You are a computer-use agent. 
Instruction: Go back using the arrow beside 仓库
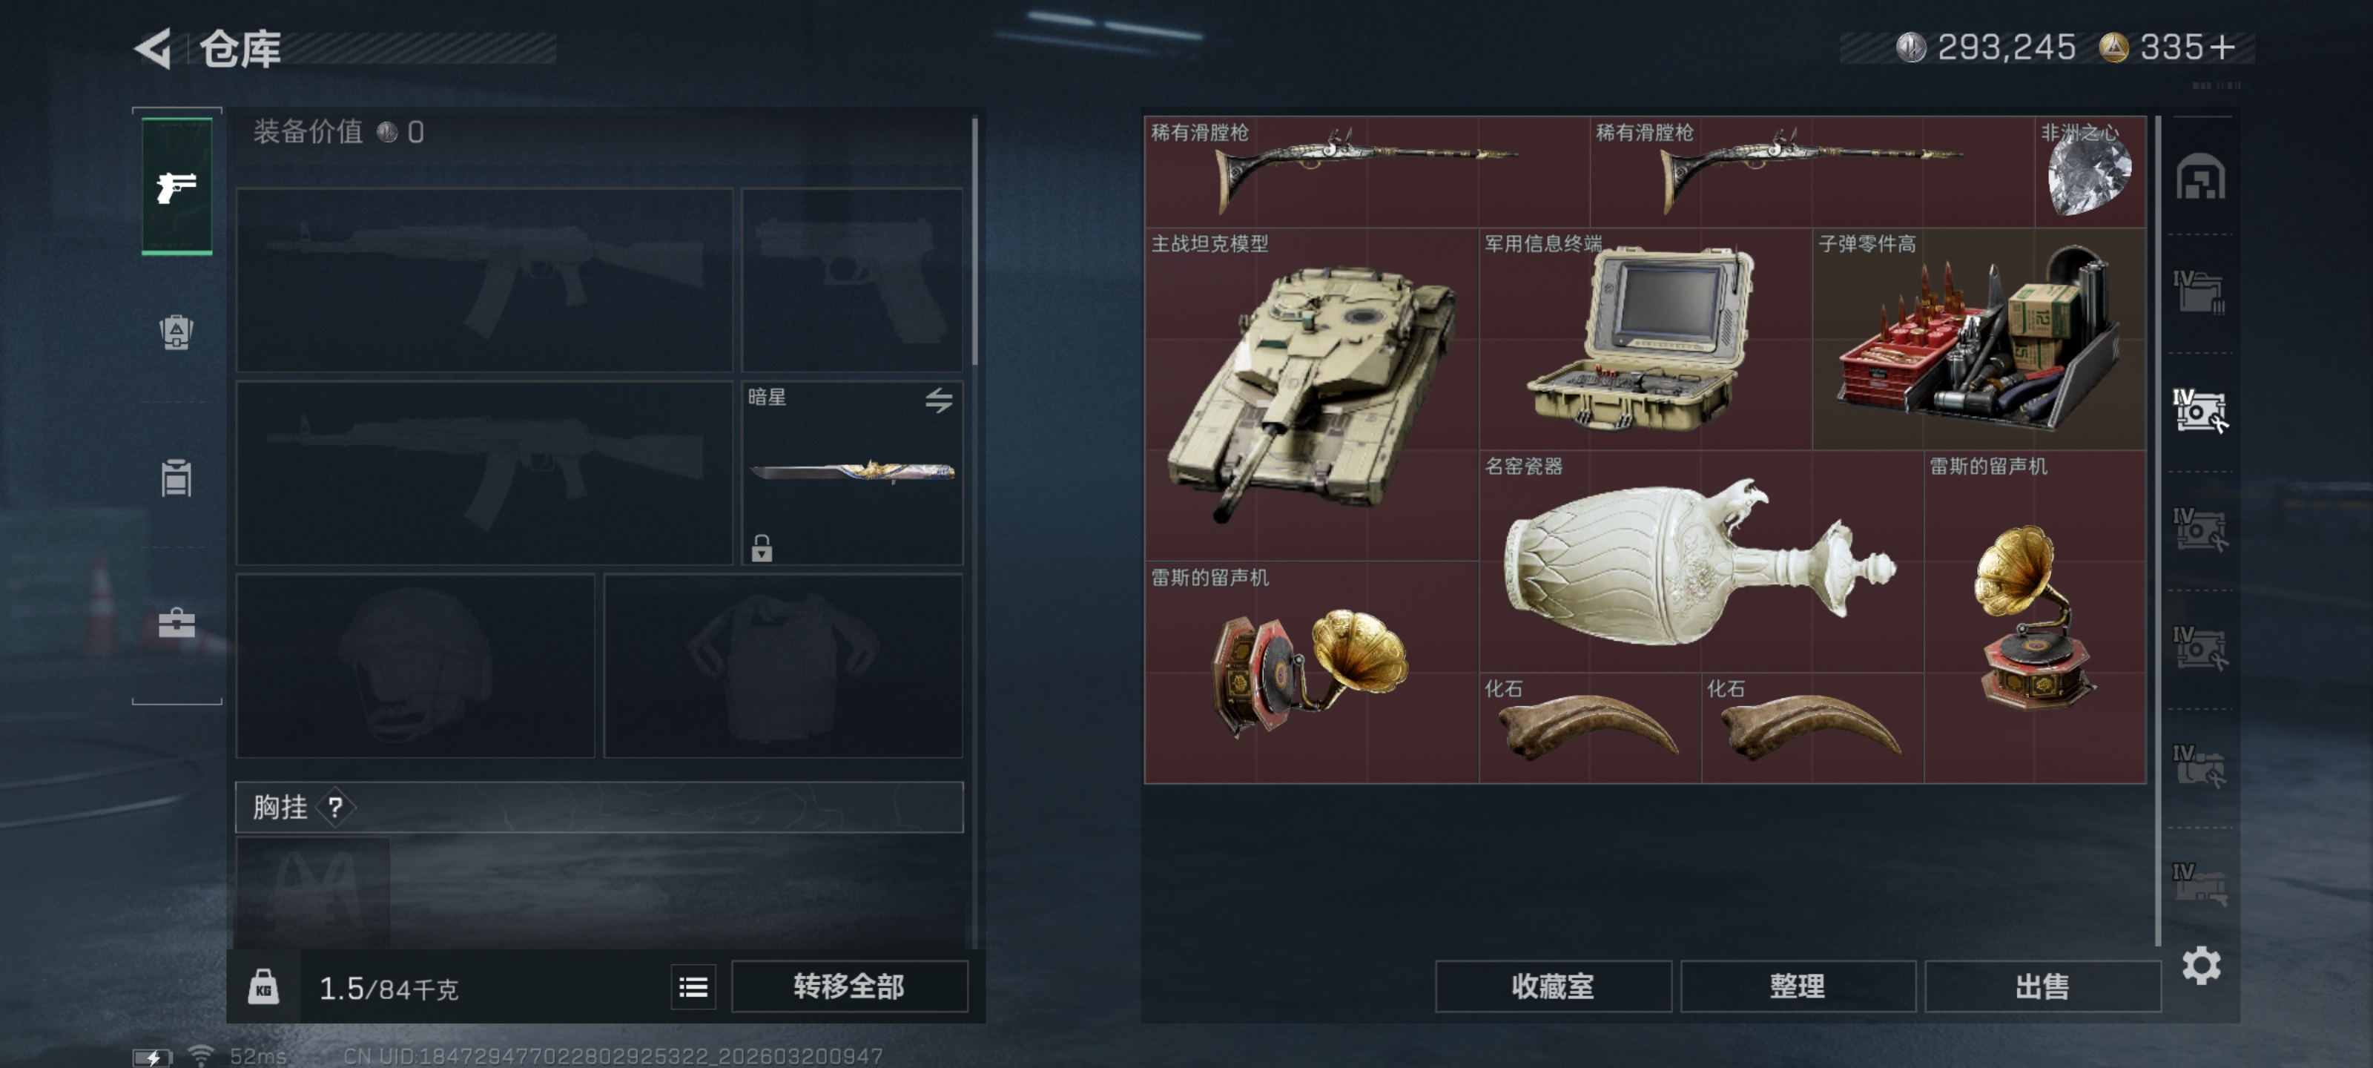pos(154,48)
